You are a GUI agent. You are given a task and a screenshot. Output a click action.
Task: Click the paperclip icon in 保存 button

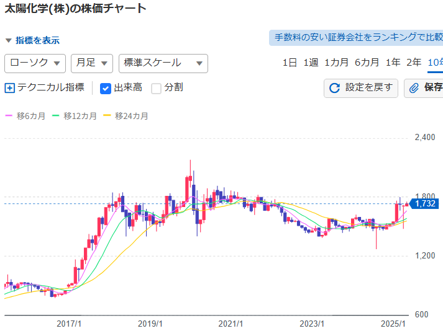414,88
